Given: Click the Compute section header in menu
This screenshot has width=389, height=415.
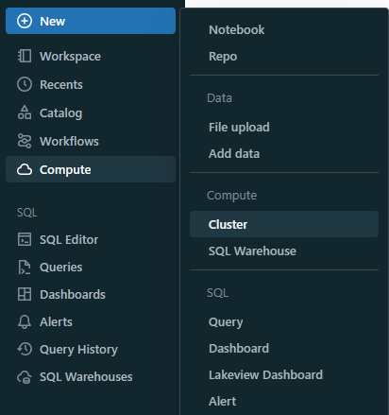Looking at the screenshot, I should pos(231,196).
